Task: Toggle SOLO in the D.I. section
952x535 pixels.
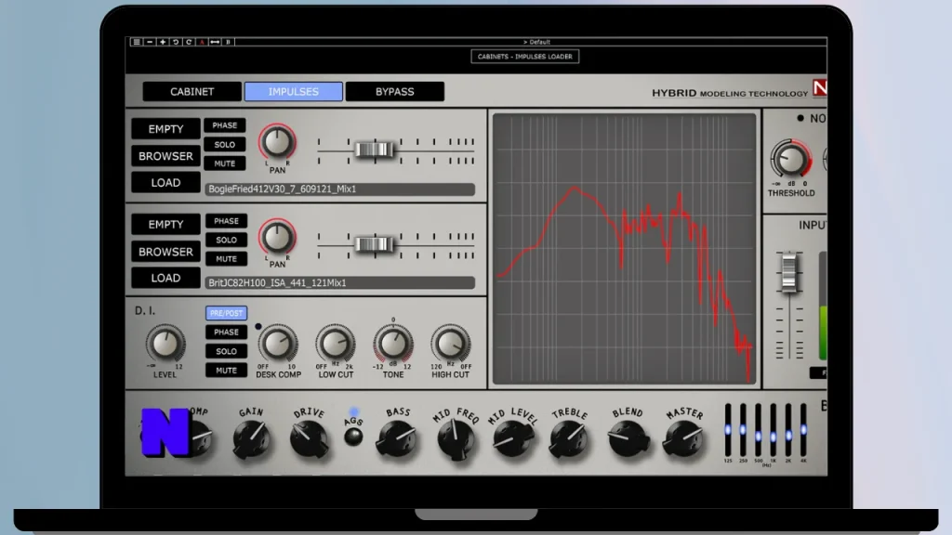Action: tap(226, 351)
